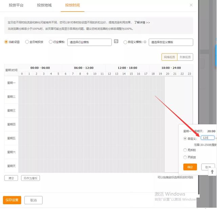
Task: Click the scroll-to-top arrow icon
Action: click(212, 172)
